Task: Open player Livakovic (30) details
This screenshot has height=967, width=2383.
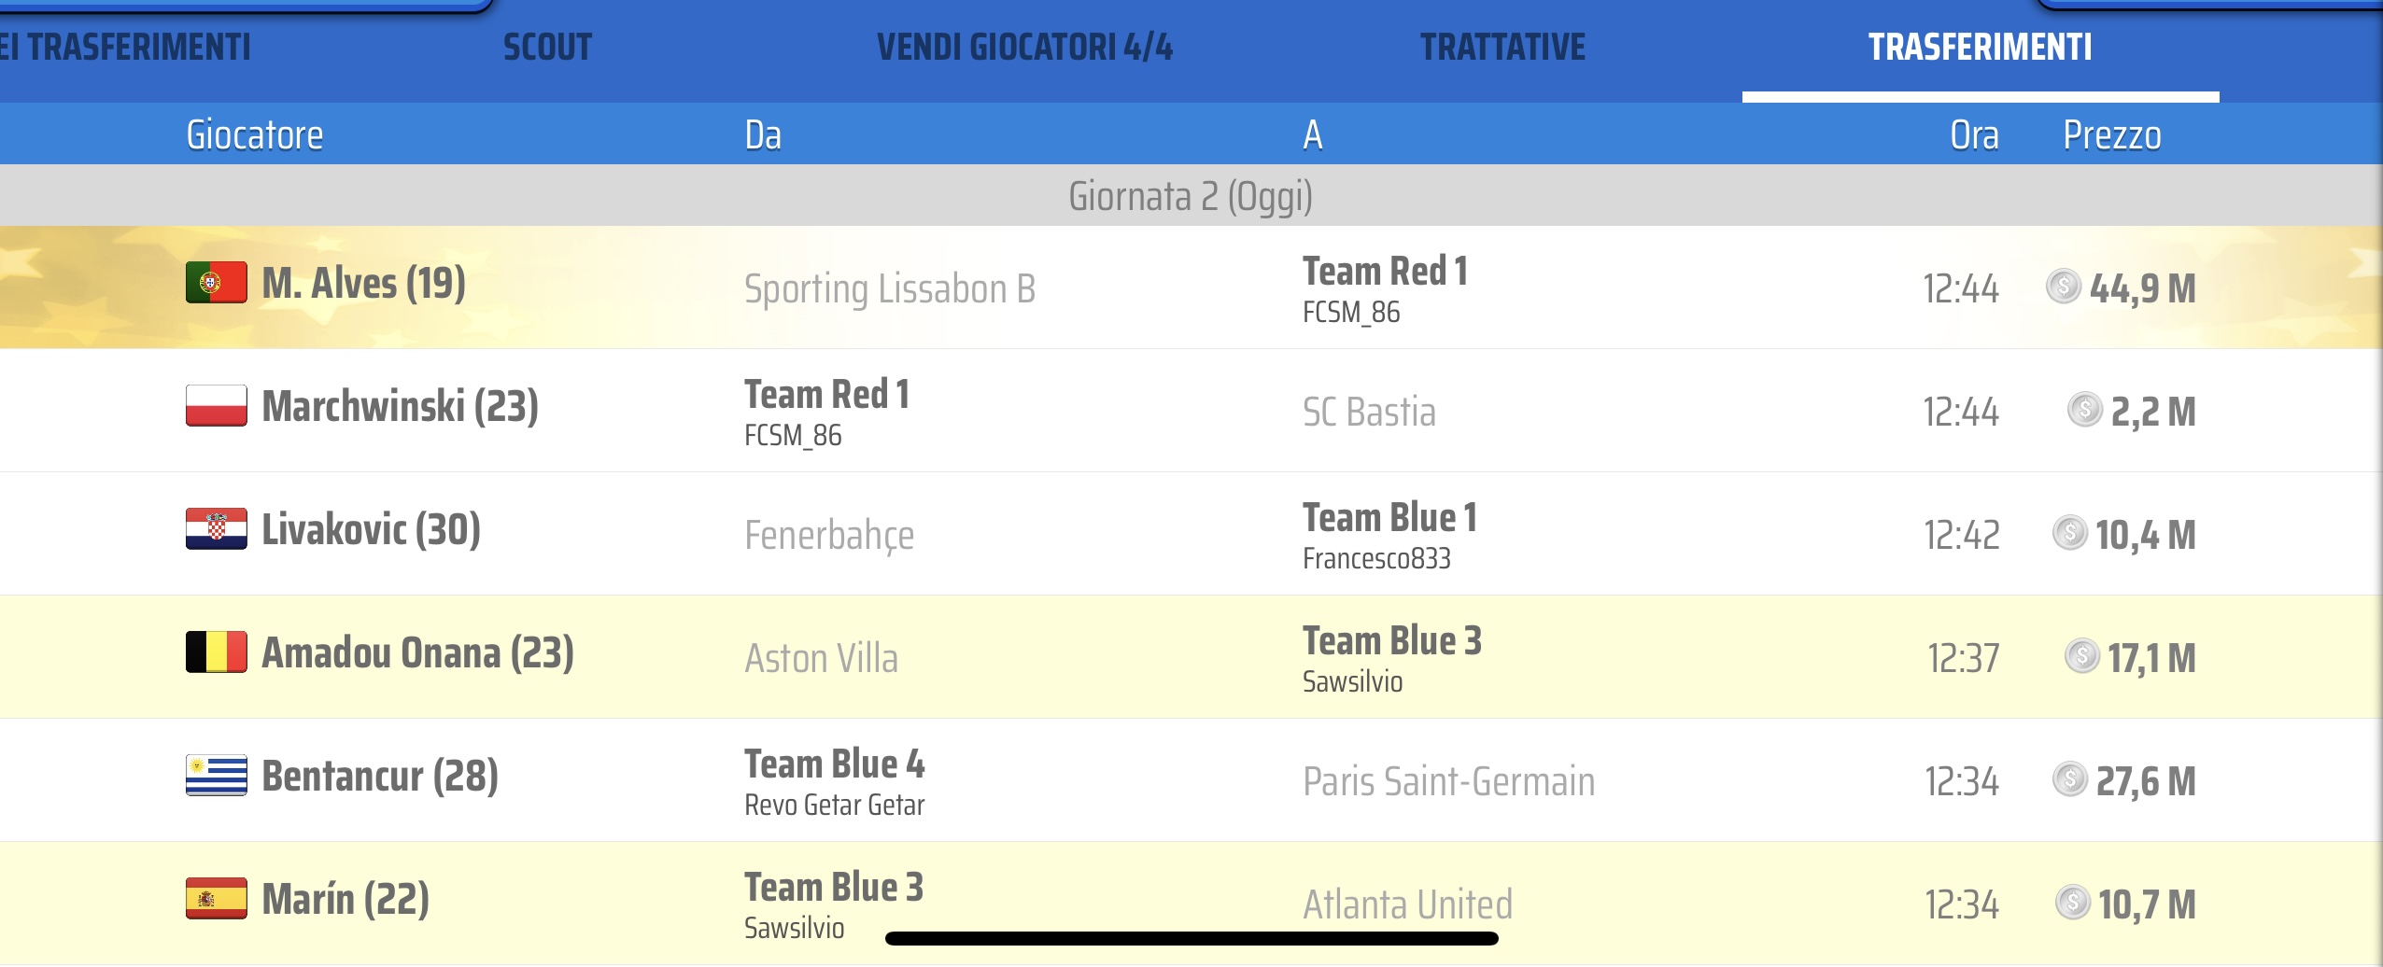Action: point(371,530)
